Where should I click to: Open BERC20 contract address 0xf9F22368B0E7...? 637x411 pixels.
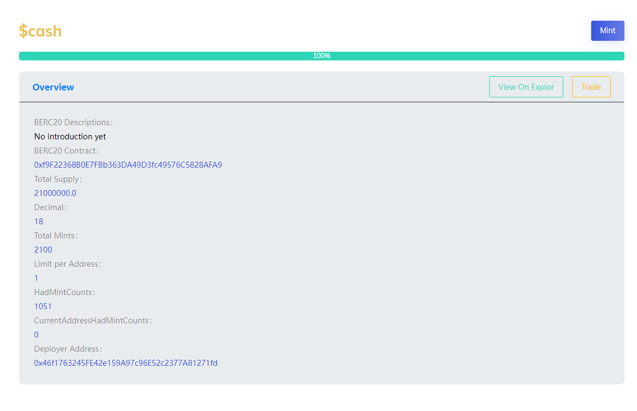[128, 165]
